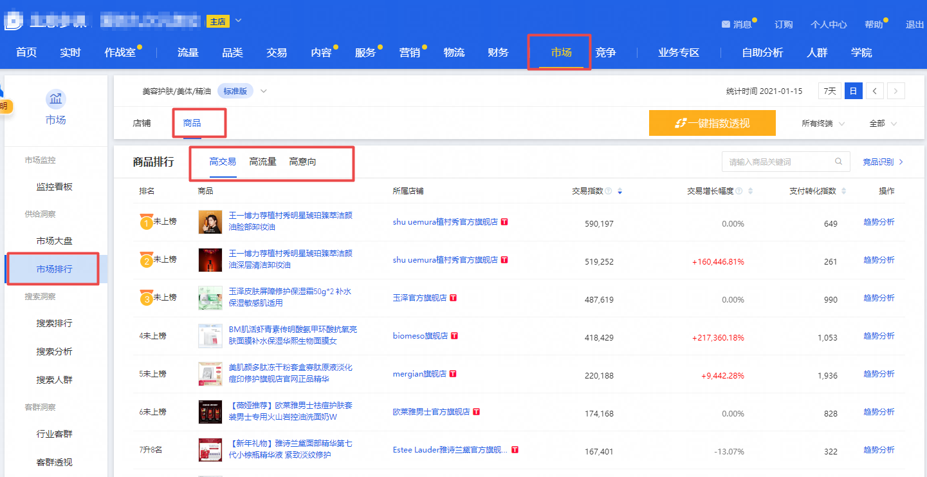The image size is (927, 477).
Task: Open thumbnail of 雅诗兰黛小棕瓶 product
Action: (x=210, y=450)
